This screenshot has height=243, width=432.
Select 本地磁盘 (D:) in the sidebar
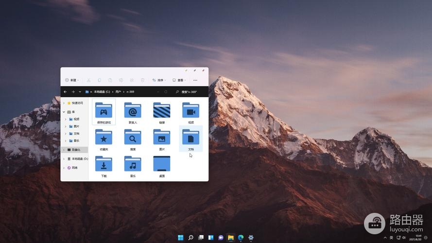tap(78, 159)
